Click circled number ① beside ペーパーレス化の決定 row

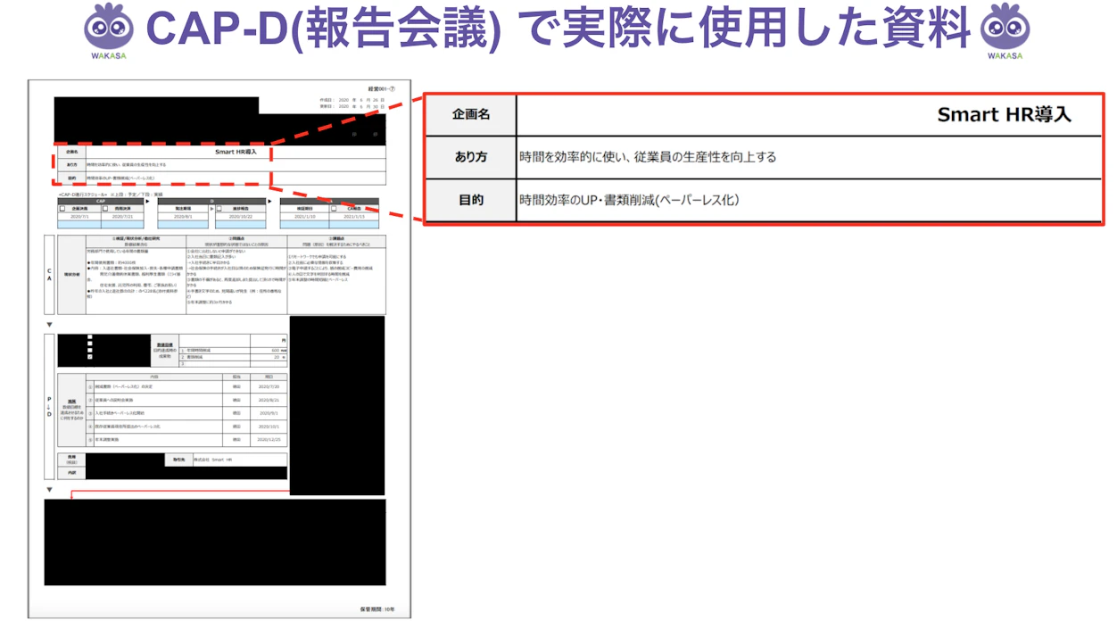coord(90,386)
